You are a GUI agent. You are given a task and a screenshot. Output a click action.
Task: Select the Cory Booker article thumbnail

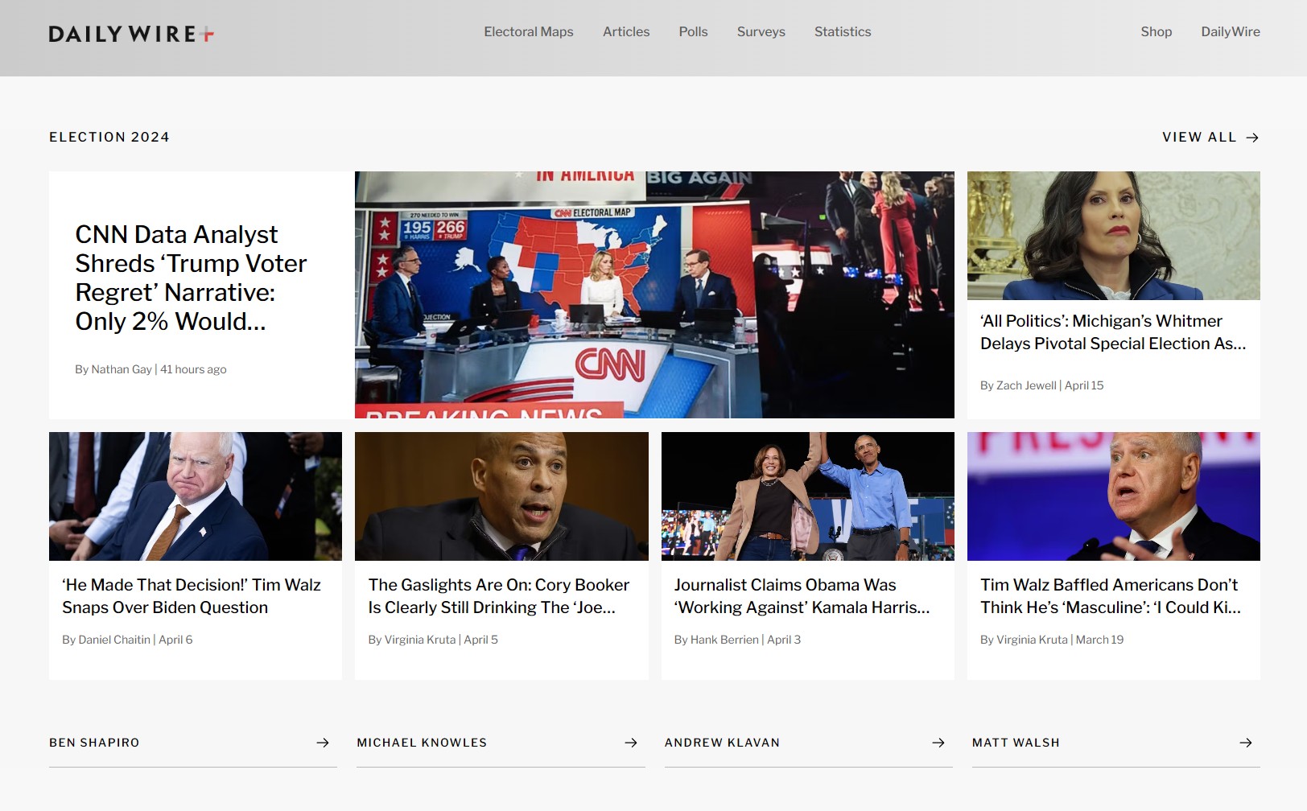click(x=501, y=496)
